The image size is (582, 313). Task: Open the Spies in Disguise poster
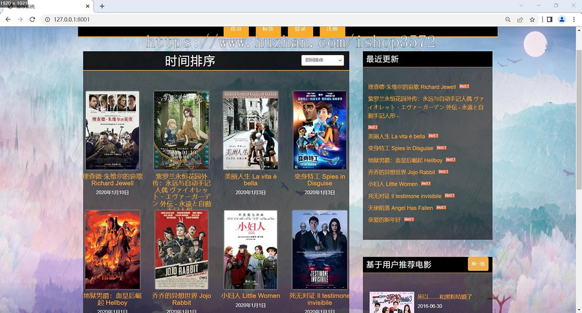pos(319,131)
